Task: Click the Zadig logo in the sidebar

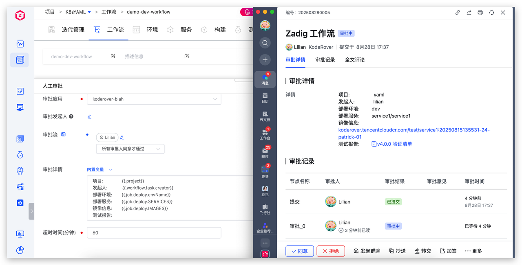Action: [x=20, y=16]
